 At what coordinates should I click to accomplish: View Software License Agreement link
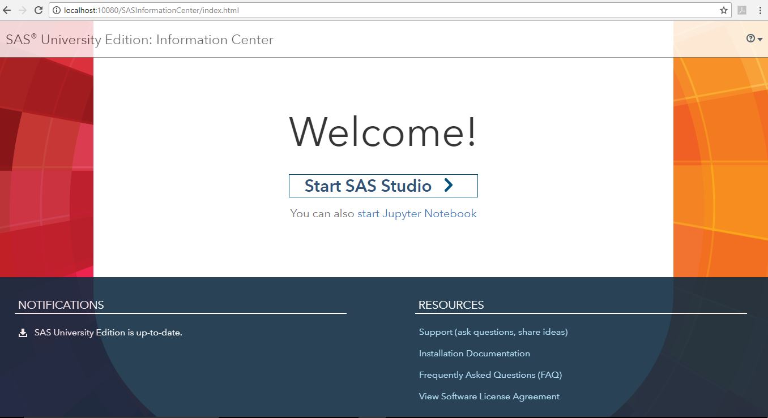click(x=489, y=397)
